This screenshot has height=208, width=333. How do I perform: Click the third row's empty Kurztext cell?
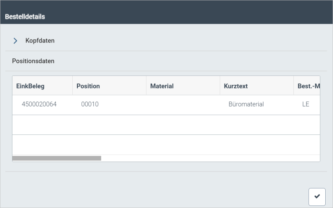(257, 145)
